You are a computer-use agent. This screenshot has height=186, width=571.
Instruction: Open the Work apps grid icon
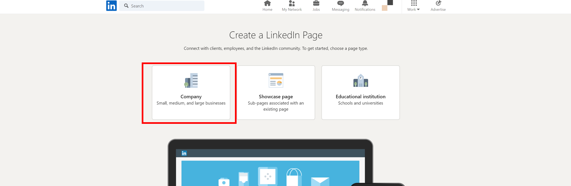(x=414, y=3)
